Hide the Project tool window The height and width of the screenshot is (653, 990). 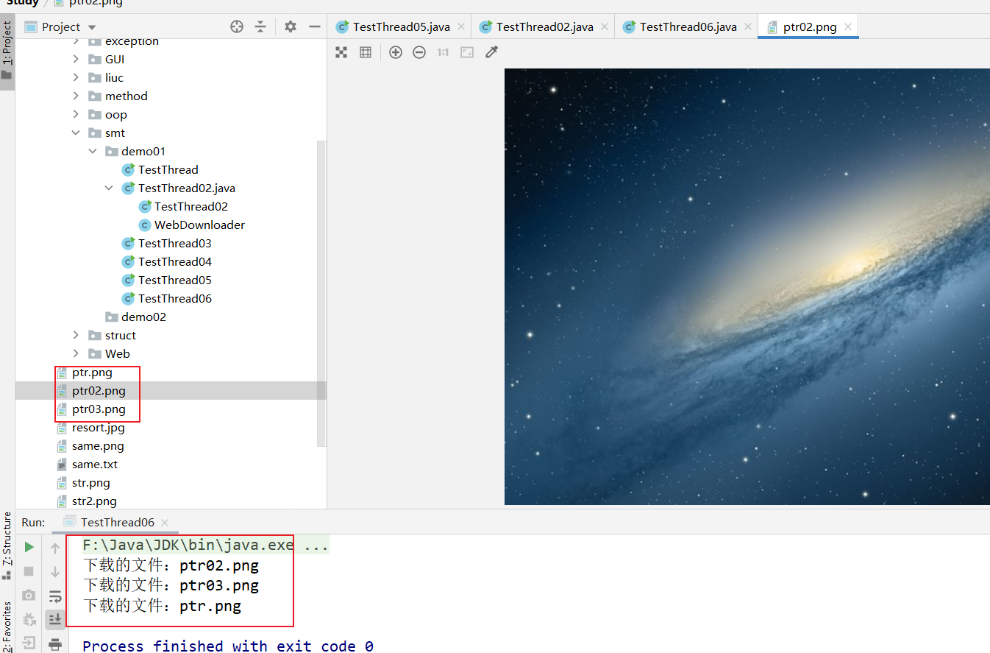pyautogui.click(x=315, y=27)
